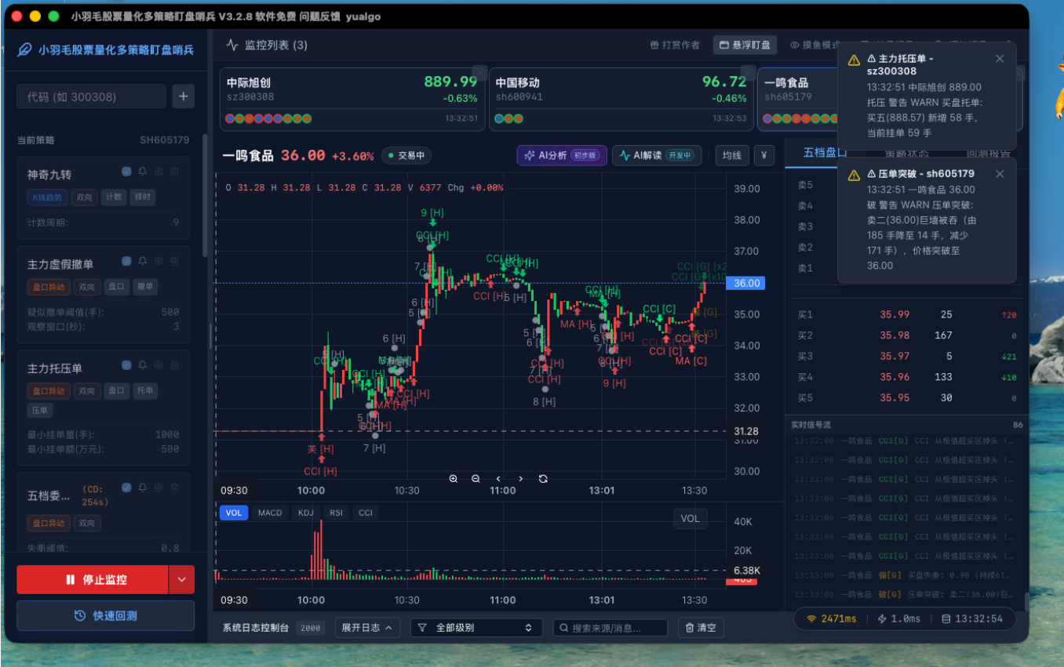Image resolution: width=1064 pixels, height=667 pixels.
Task: Toggle the 五档委 strategy checkbox
Action: 126,488
